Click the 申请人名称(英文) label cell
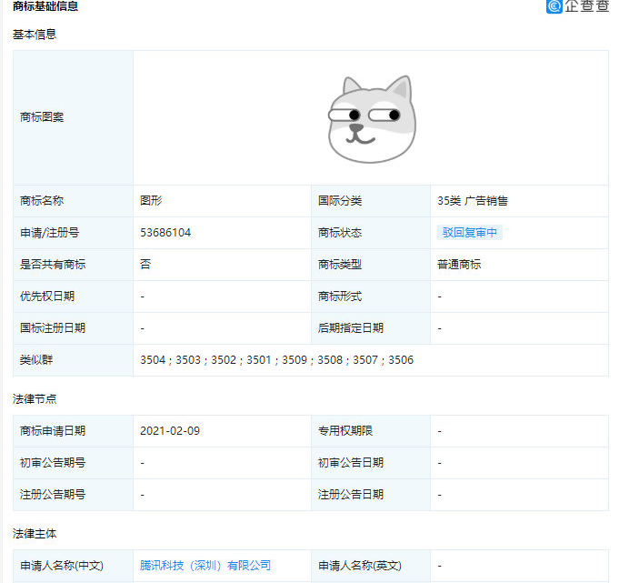Image resolution: width=619 pixels, height=583 pixels. click(x=371, y=566)
